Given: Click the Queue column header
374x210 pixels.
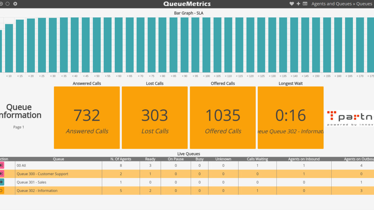Looking at the screenshot, I should pos(58,159).
